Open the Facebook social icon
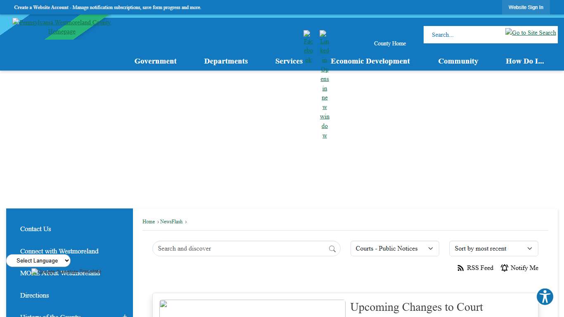Image resolution: width=564 pixels, height=317 pixels. (x=308, y=47)
